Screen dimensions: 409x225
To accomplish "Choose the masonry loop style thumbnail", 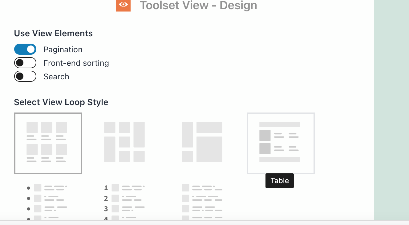I will pyautogui.click(x=124, y=142).
